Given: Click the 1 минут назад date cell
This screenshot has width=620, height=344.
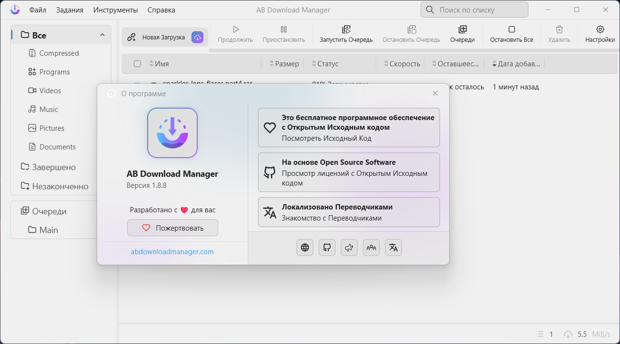Looking at the screenshot, I should (x=516, y=87).
